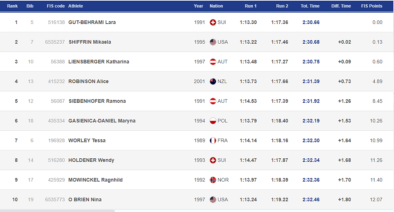Click the Swiss flag beside Gut-Behrami

pos(213,22)
